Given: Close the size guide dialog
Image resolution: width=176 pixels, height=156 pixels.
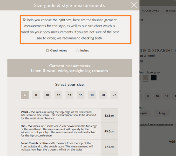Looking at the screenshot, I should pyautogui.click(x=134, y=5).
